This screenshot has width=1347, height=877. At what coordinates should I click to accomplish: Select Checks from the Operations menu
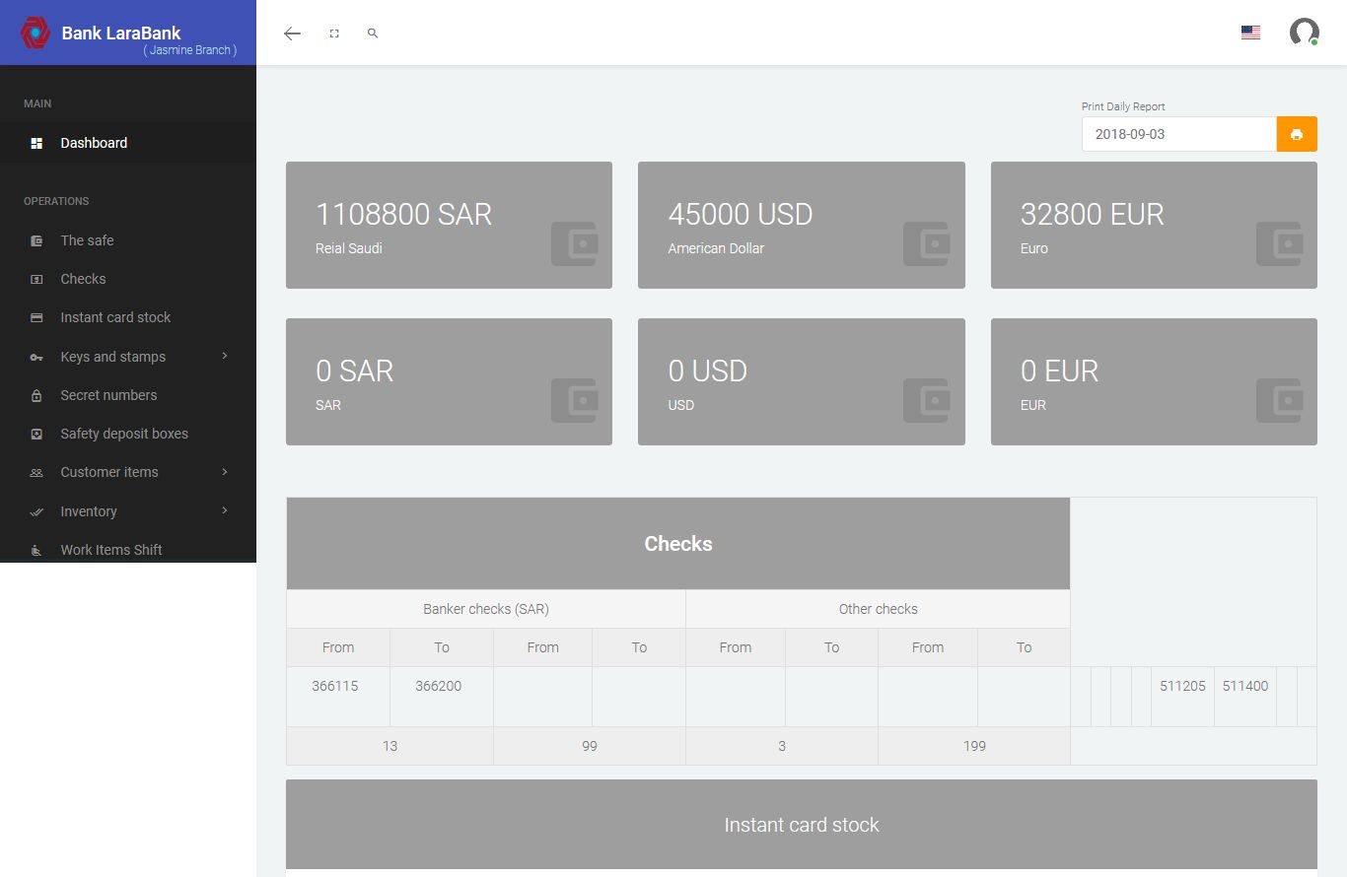point(84,279)
